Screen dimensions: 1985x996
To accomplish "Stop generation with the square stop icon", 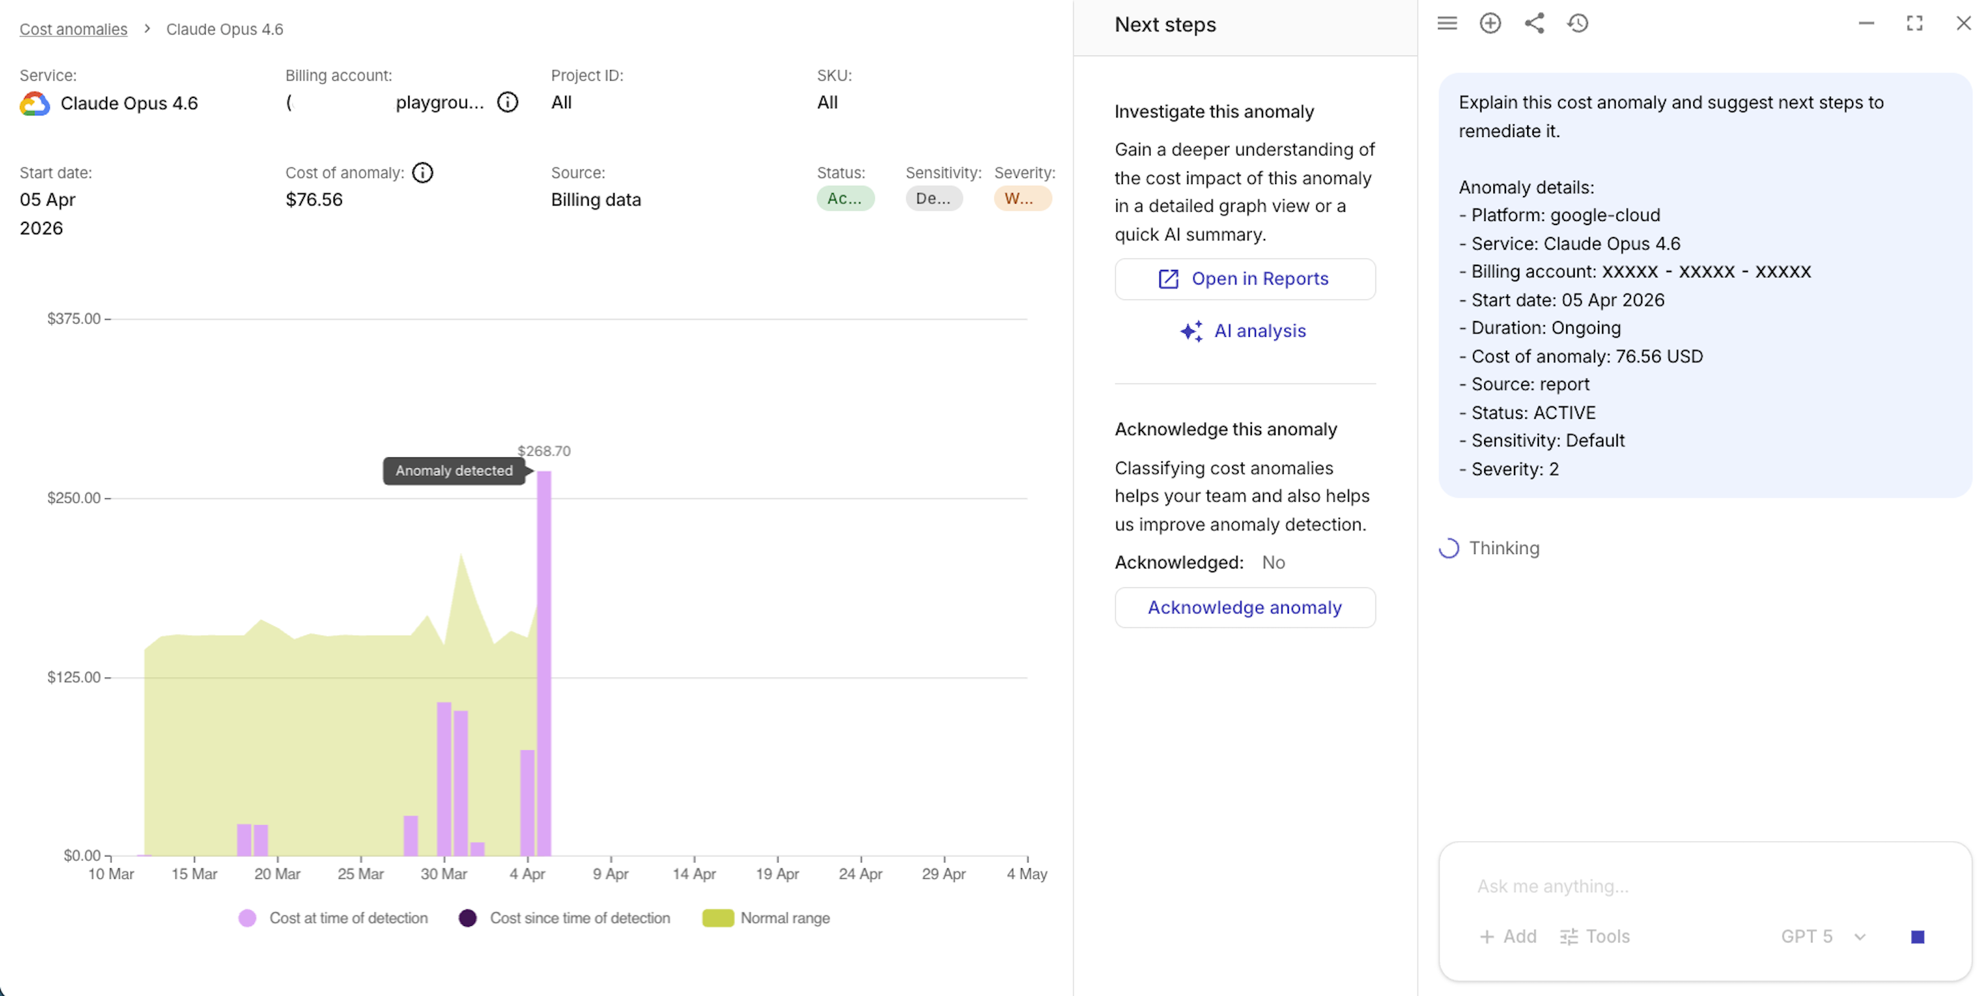I will coord(1918,936).
